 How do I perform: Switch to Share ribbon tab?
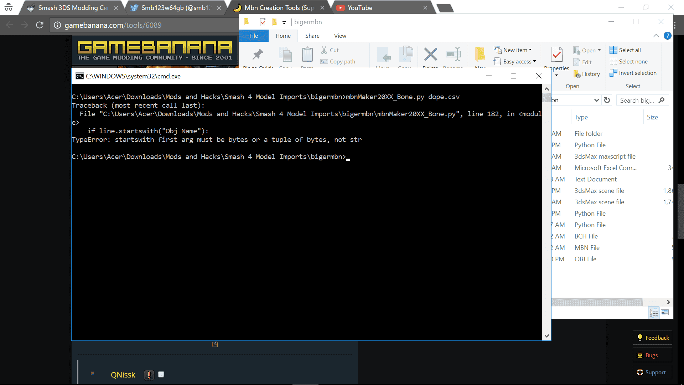pyautogui.click(x=312, y=36)
